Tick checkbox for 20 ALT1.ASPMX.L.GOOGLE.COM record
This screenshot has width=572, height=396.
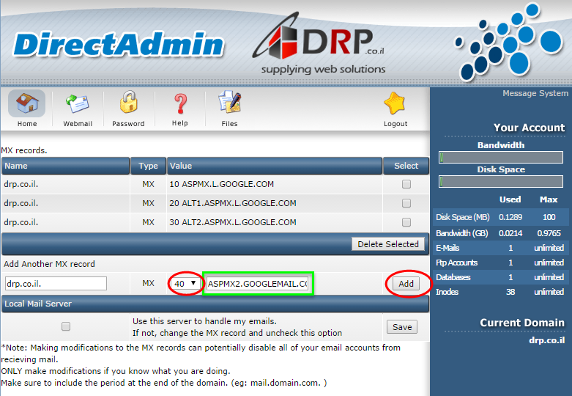point(406,204)
